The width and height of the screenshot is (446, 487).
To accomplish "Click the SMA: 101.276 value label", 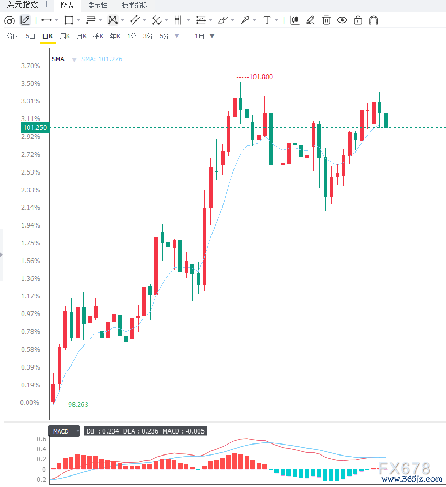I will (x=102, y=59).
